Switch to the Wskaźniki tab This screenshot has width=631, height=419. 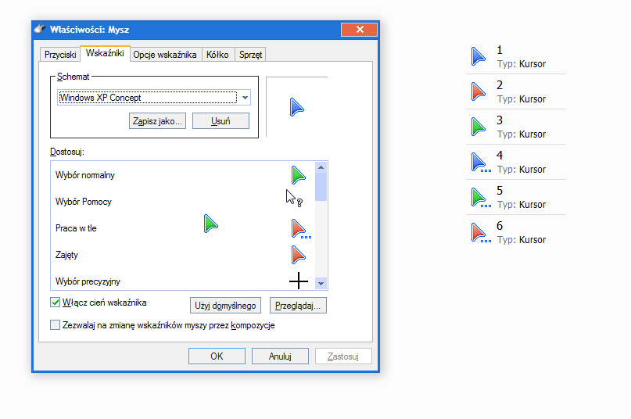pyautogui.click(x=105, y=53)
